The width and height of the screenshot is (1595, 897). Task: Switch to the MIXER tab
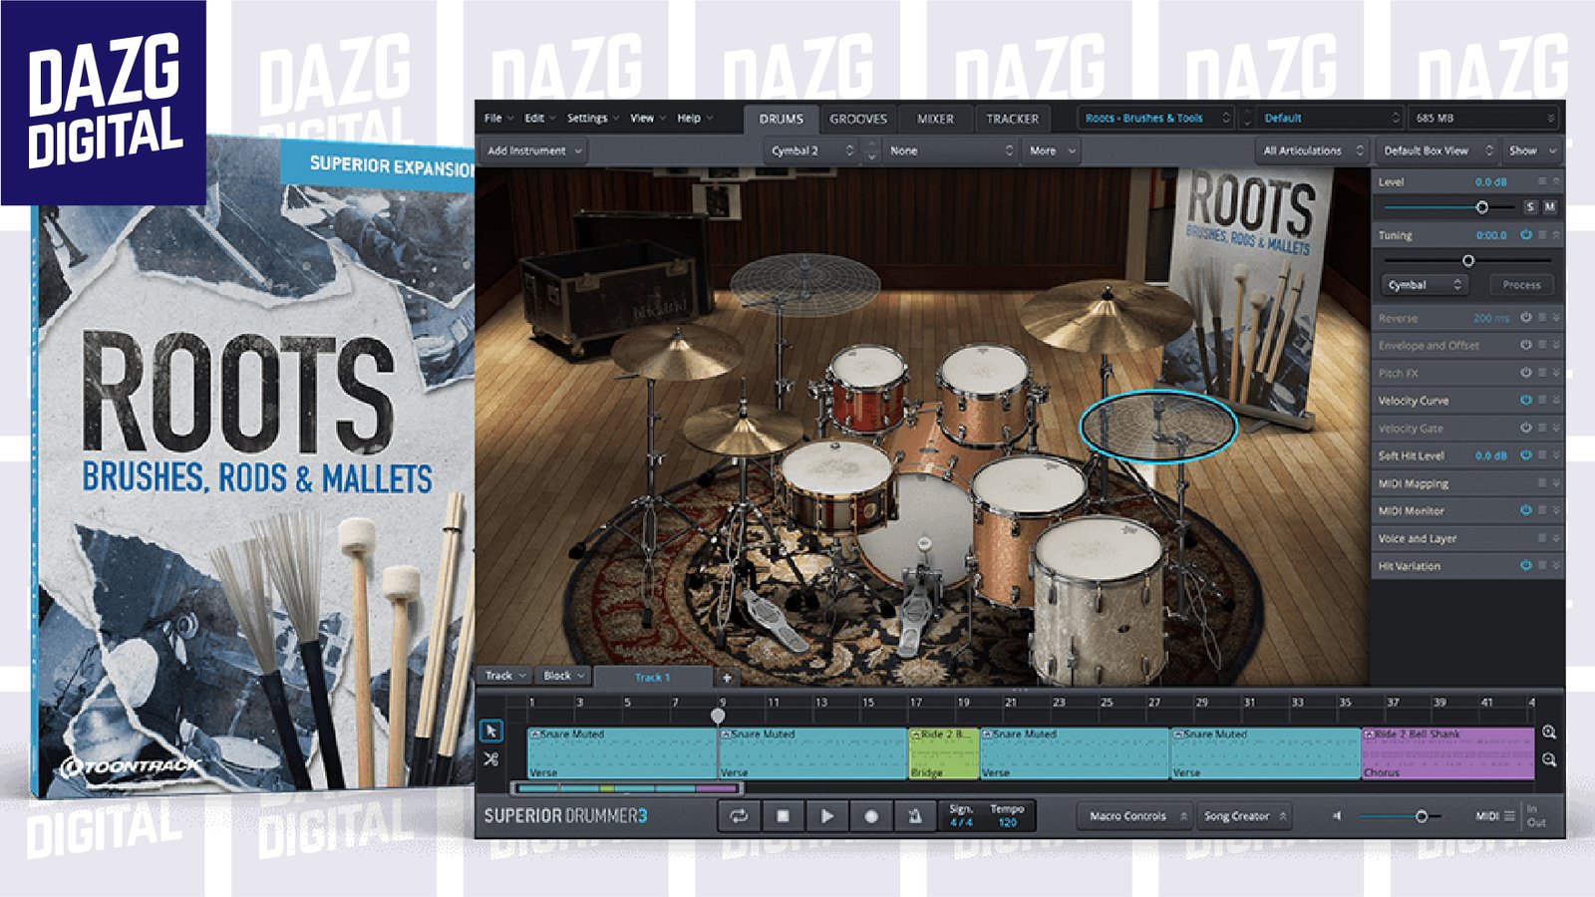tap(935, 119)
